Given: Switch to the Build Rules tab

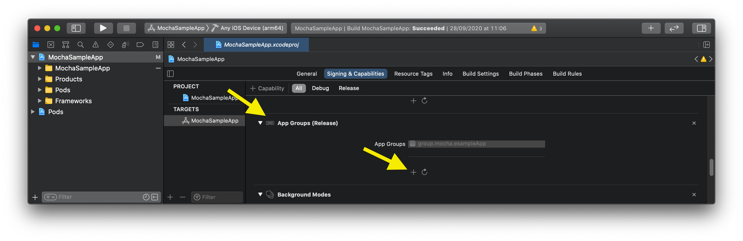Looking at the screenshot, I should (567, 74).
